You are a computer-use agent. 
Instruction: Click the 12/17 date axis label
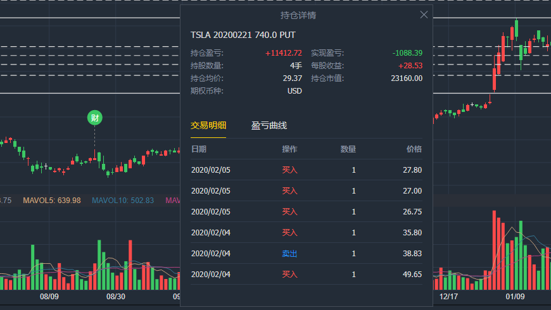tap(448, 297)
